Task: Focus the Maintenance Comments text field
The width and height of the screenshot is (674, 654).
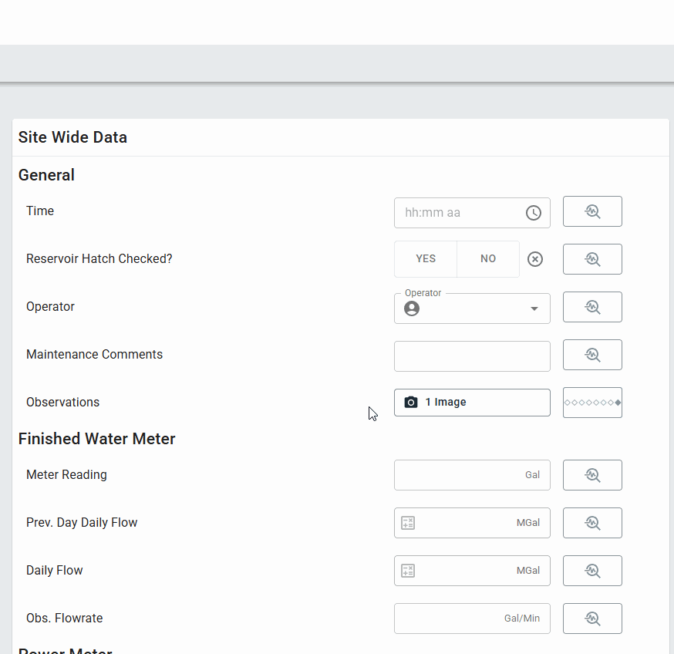Action: click(x=472, y=356)
